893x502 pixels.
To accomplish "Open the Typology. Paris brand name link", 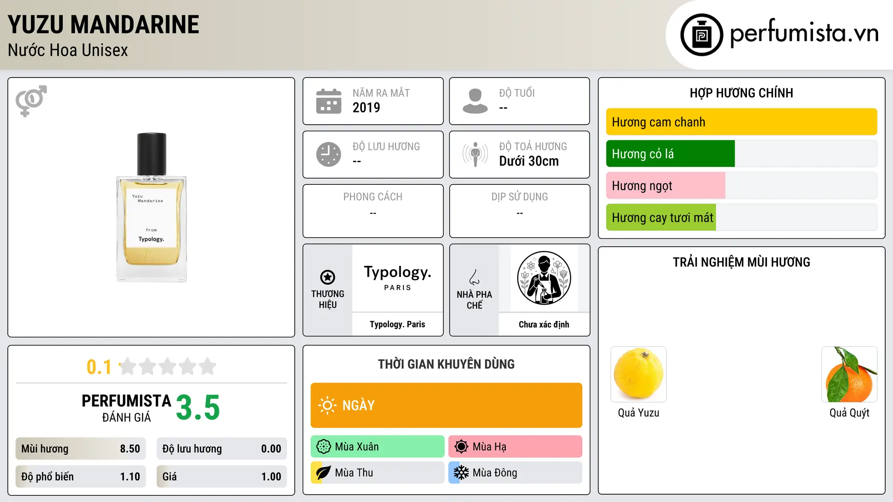I will (x=397, y=324).
